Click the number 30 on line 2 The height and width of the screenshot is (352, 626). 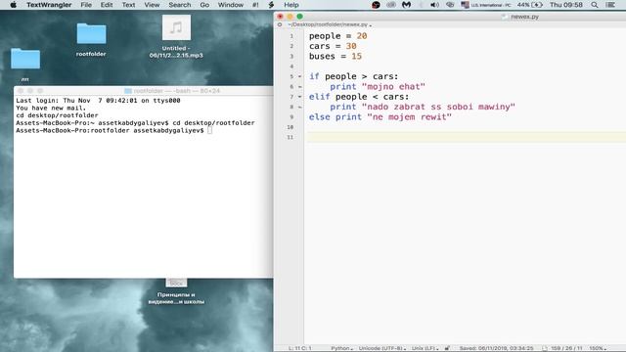(x=351, y=46)
